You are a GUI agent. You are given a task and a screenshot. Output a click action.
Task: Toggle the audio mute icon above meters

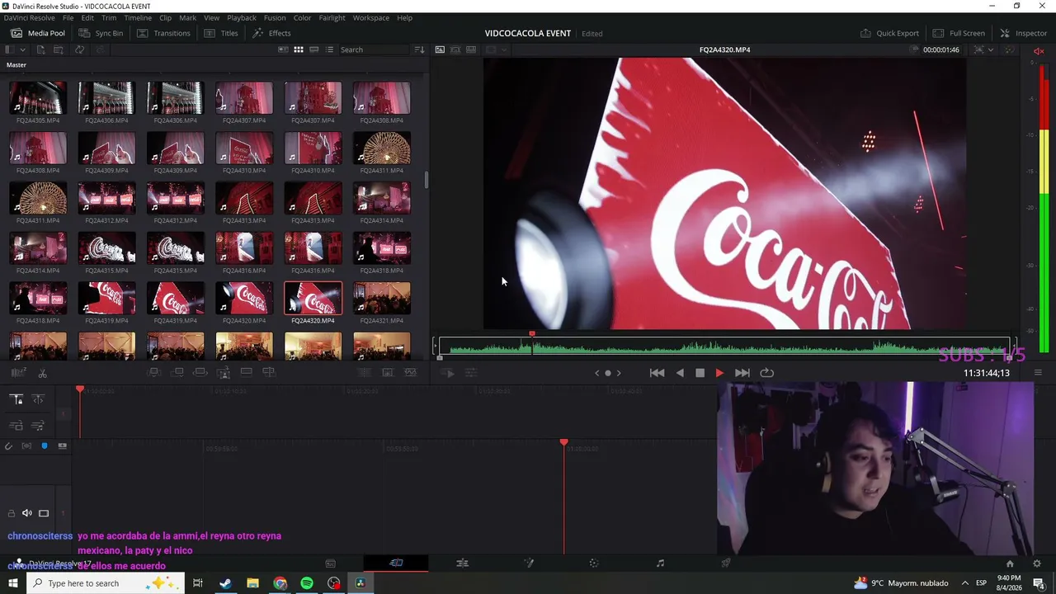click(1039, 51)
